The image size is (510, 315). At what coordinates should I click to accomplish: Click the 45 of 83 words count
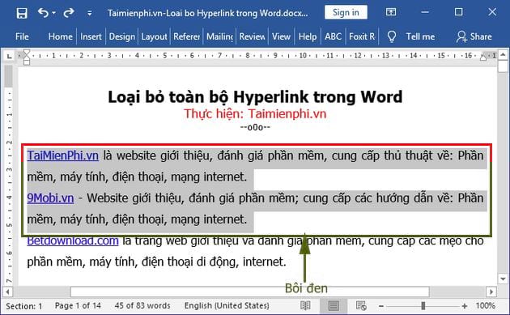[142, 305]
